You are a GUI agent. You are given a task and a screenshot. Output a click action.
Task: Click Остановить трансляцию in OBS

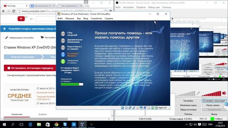point(214,101)
